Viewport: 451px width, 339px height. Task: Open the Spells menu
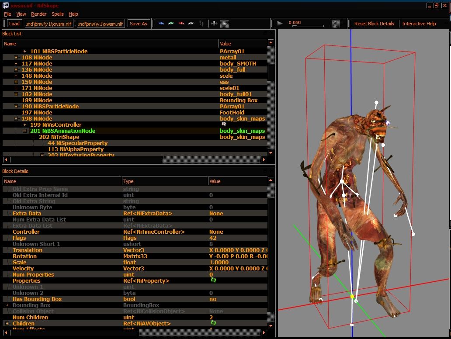[58, 14]
